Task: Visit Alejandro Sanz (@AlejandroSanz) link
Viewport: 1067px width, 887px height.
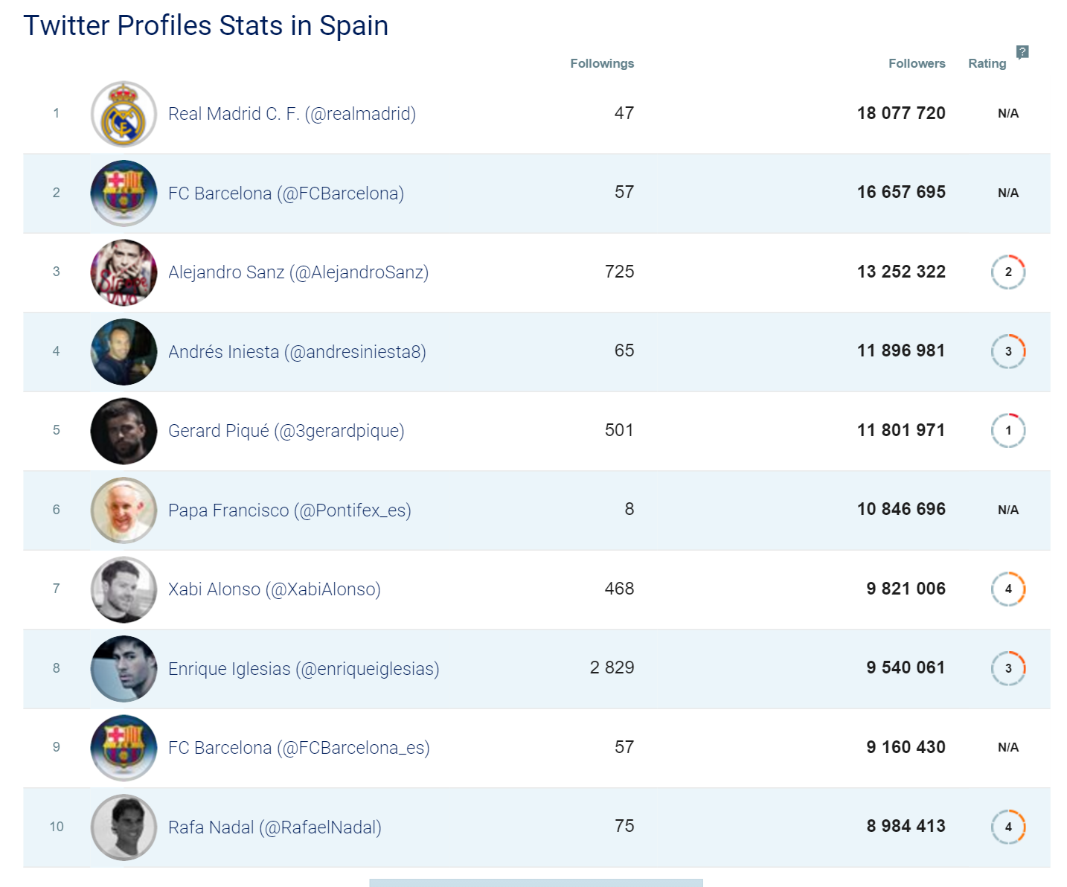Action: (298, 272)
